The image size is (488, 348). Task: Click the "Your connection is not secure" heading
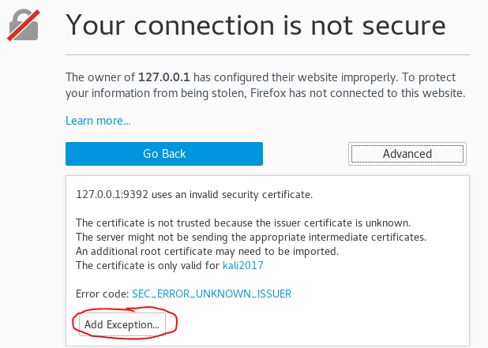click(255, 26)
